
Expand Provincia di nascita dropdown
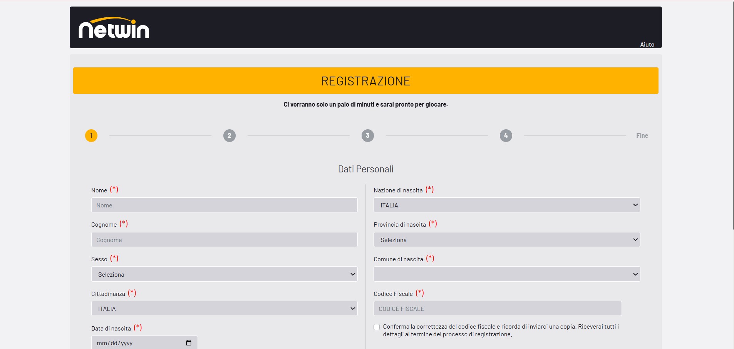[506, 240]
